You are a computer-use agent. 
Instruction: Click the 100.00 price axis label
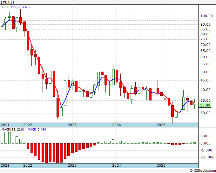pos(206,16)
